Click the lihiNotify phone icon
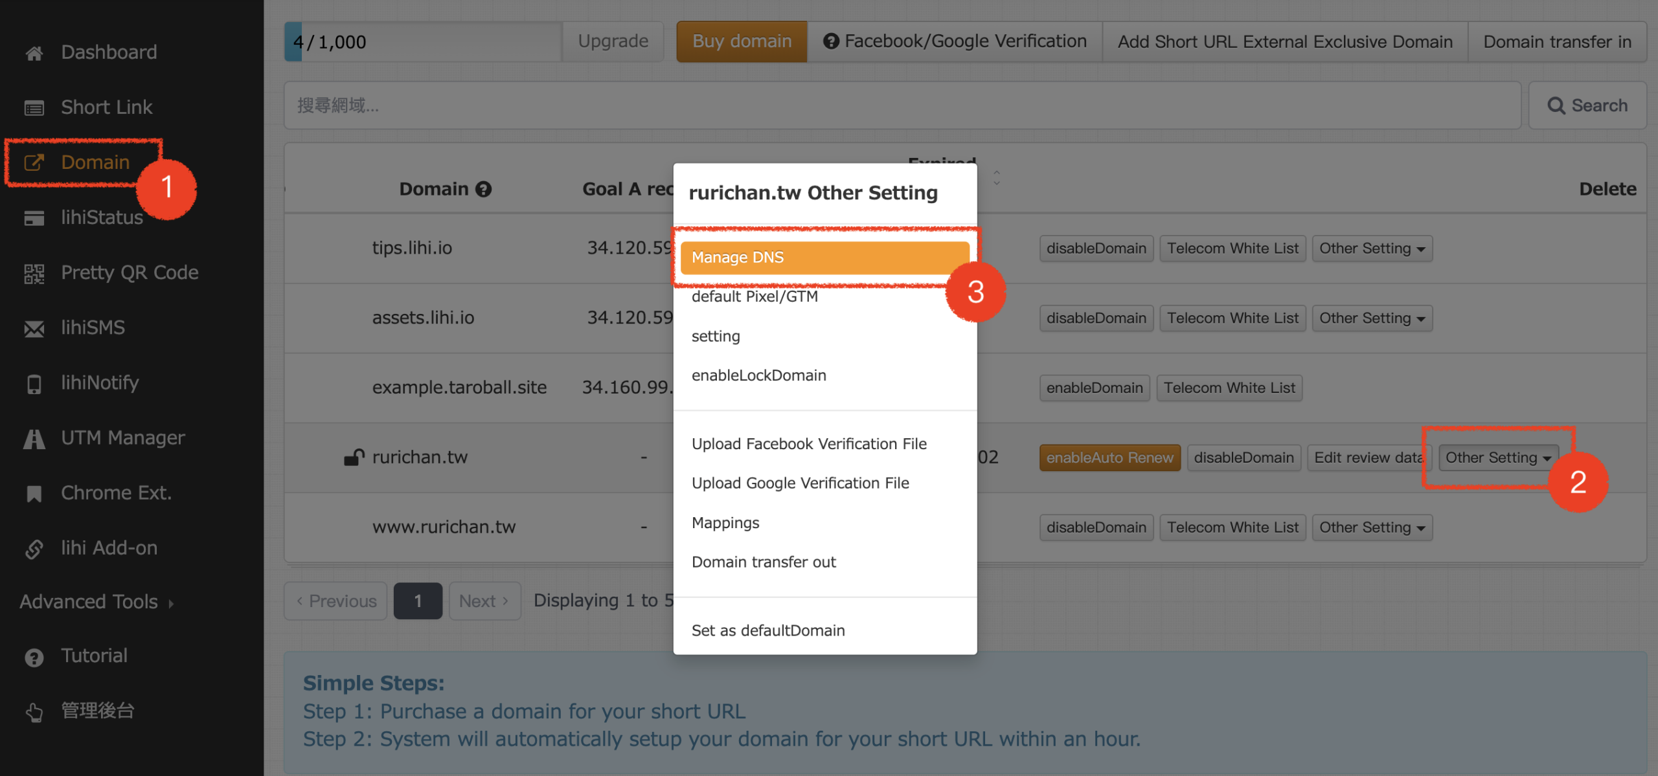Viewport: 1658px width, 776px height. (x=34, y=383)
